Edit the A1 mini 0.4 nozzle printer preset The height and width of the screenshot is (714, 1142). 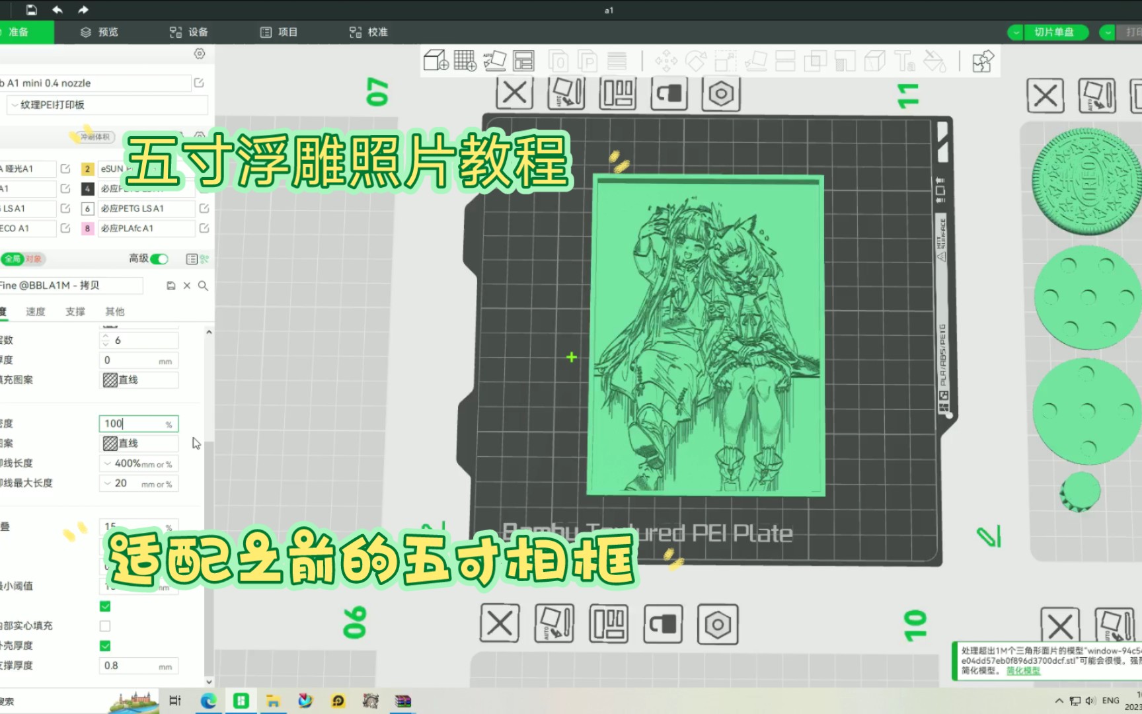(199, 83)
